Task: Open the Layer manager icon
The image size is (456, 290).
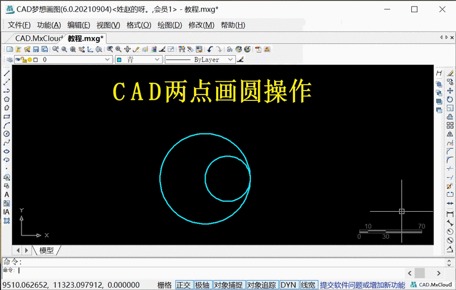Action: pos(10,60)
